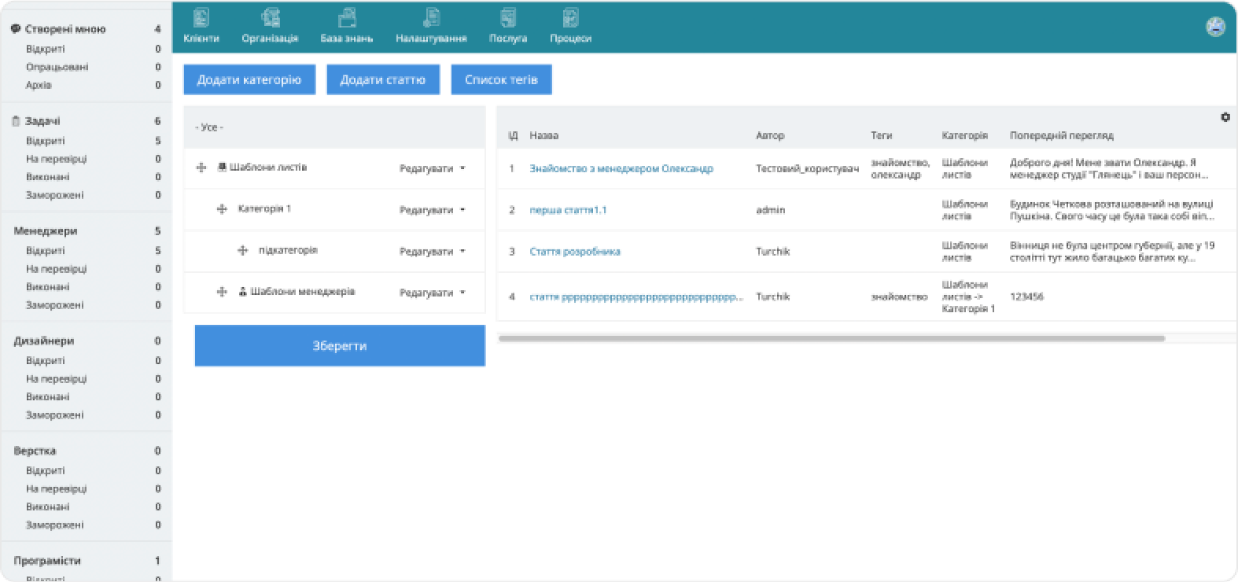This screenshot has width=1238, height=582.
Task: Click preview cell 123456
Action: point(1026,297)
